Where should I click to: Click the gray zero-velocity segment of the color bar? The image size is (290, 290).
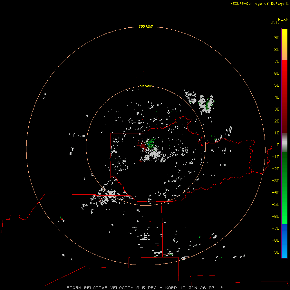[285, 143]
